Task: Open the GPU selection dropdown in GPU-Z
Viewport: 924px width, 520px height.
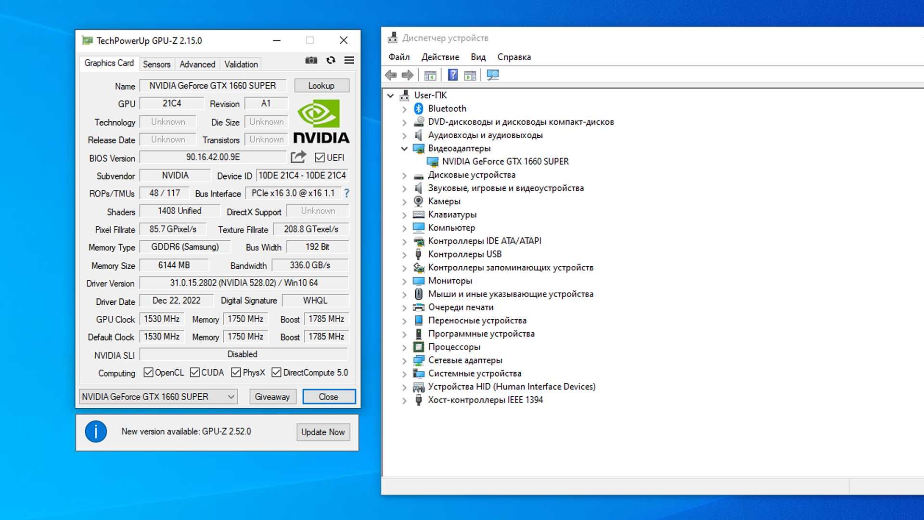Action: pyautogui.click(x=158, y=397)
